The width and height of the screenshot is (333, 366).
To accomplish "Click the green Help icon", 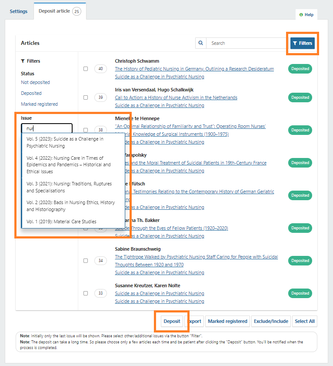I will click(301, 15).
